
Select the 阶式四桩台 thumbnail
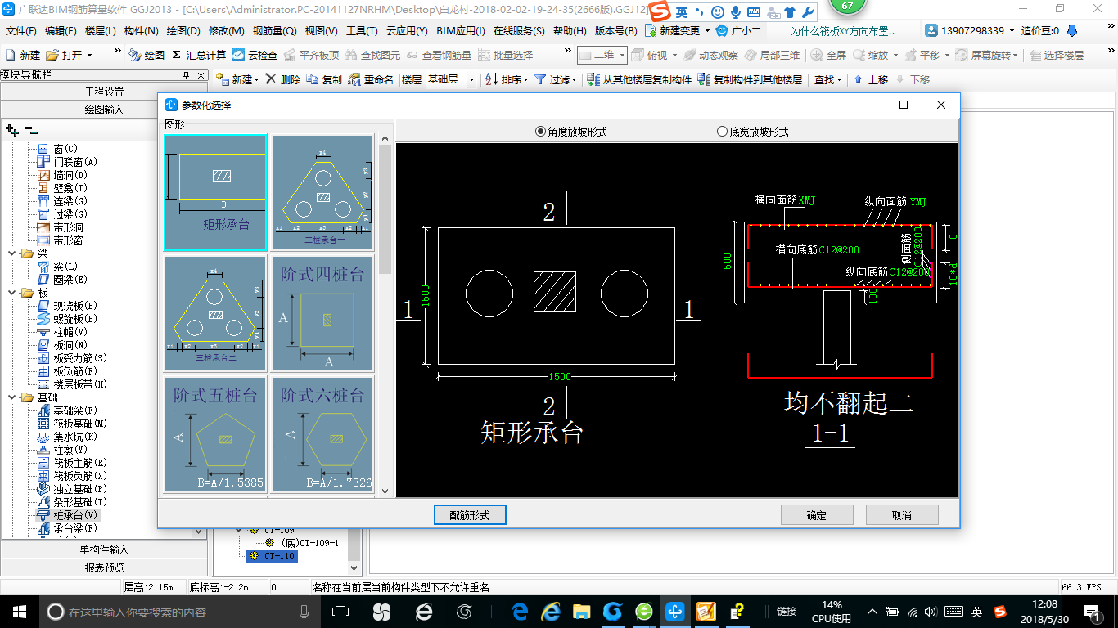tap(322, 313)
